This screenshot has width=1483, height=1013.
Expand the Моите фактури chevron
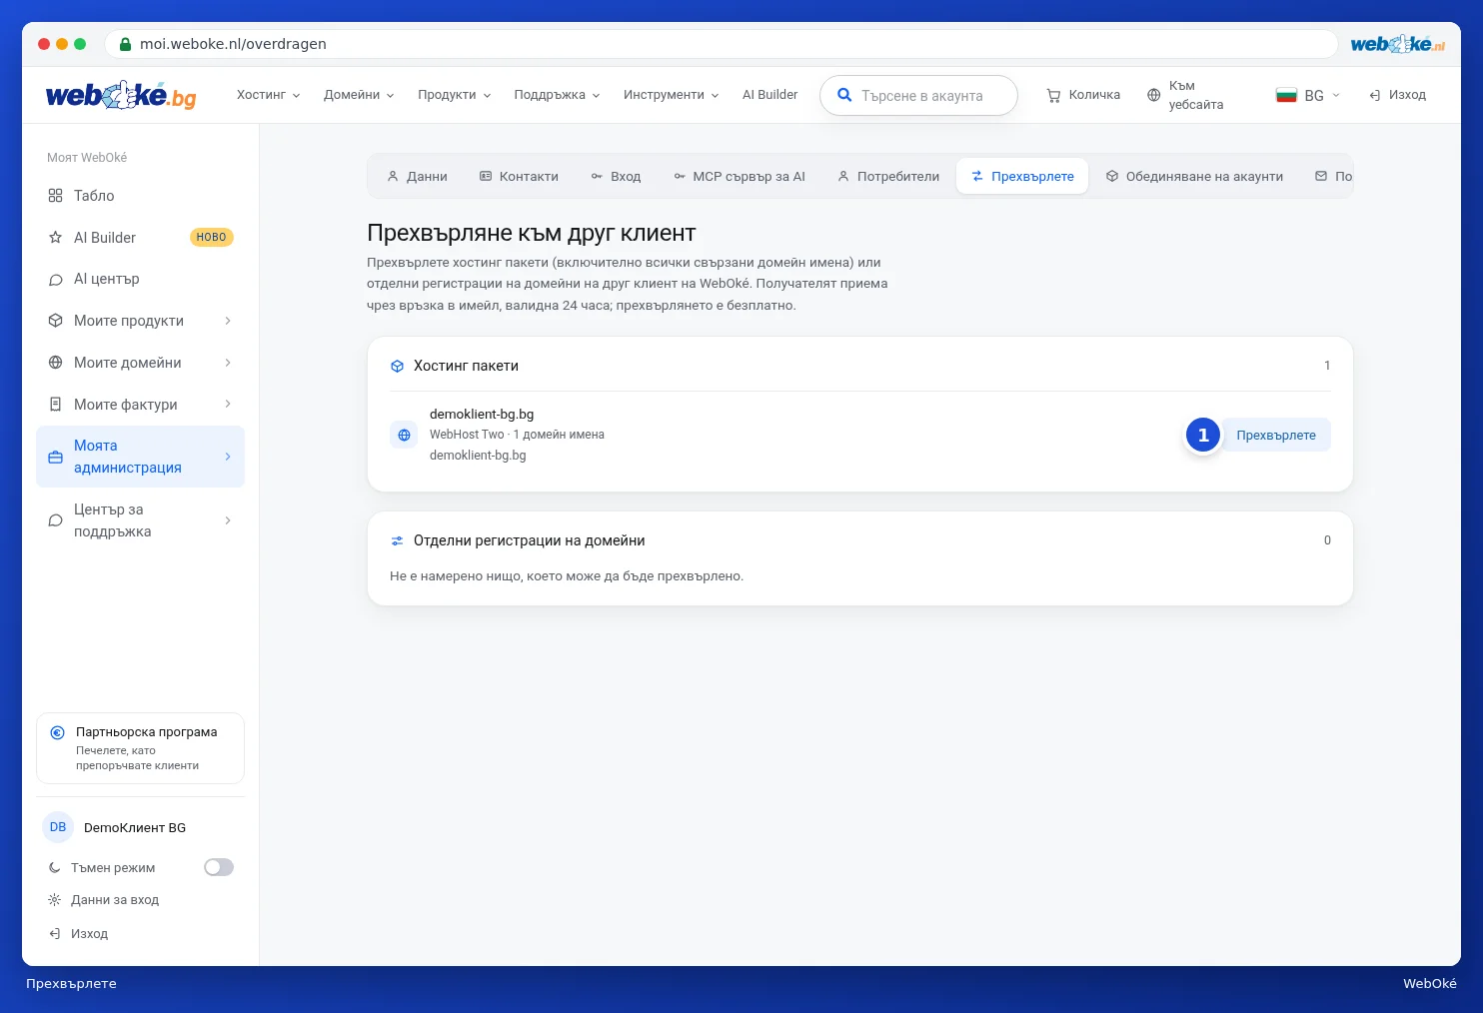click(x=228, y=405)
